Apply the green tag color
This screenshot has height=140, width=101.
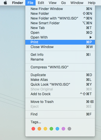(51, 129)
